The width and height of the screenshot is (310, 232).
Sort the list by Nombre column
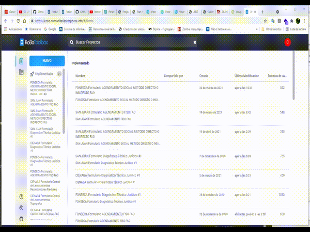coord(80,76)
